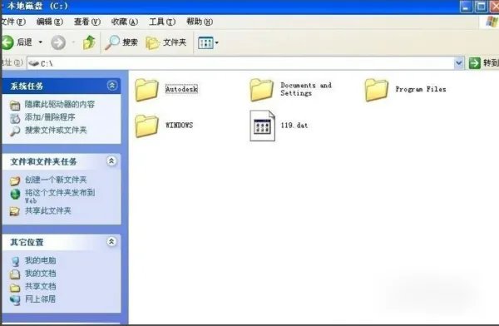Maximize the 本地磁盘 (C:) window
Screen dimensions: 499x326
pos(481,7)
